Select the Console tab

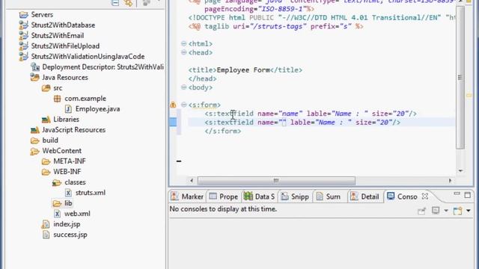tap(402, 197)
